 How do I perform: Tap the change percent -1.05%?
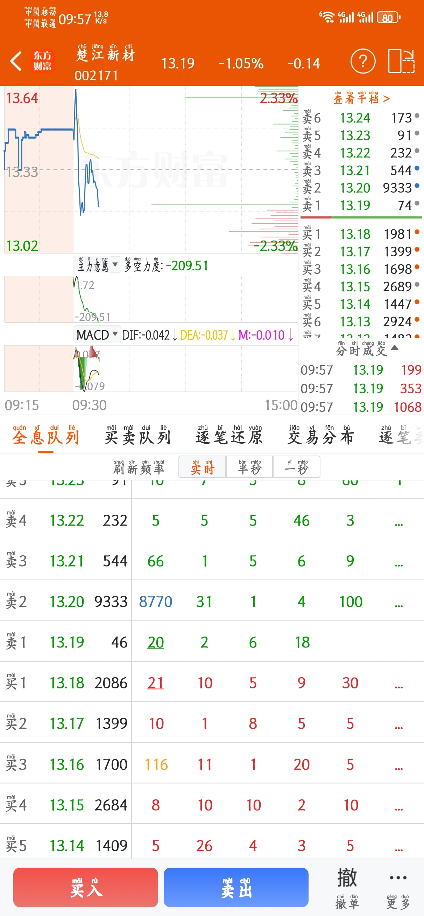241,63
